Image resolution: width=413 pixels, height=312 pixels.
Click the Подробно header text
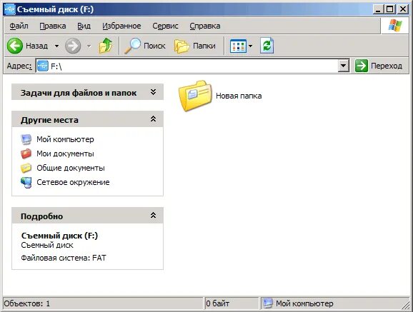41,216
